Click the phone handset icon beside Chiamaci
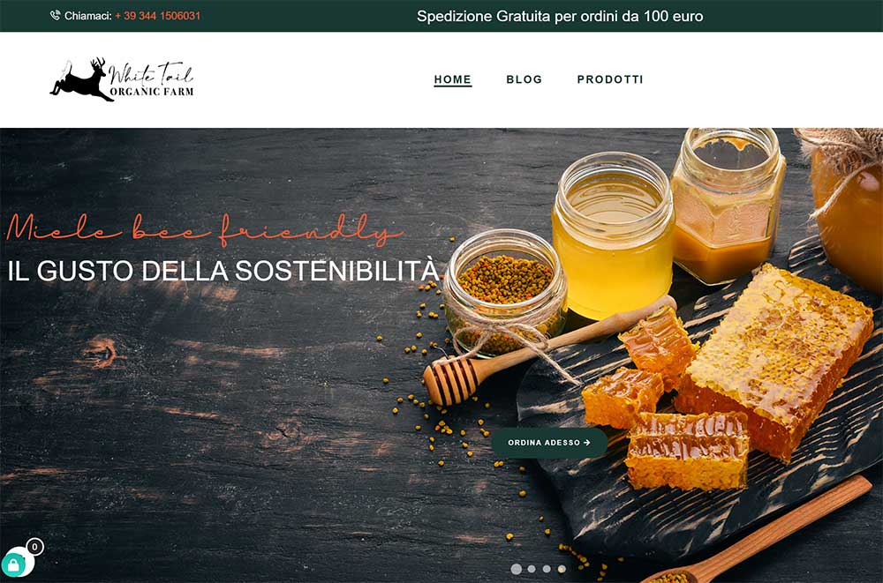Viewport: 883px width, 583px height. pyautogui.click(x=55, y=15)
